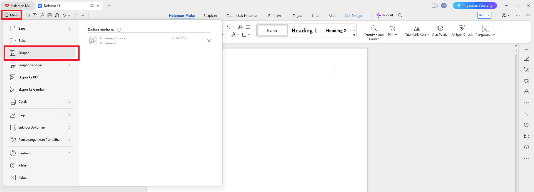Click the user account avatar
This screenshot has height=192, width=534.
coord(444,6)
